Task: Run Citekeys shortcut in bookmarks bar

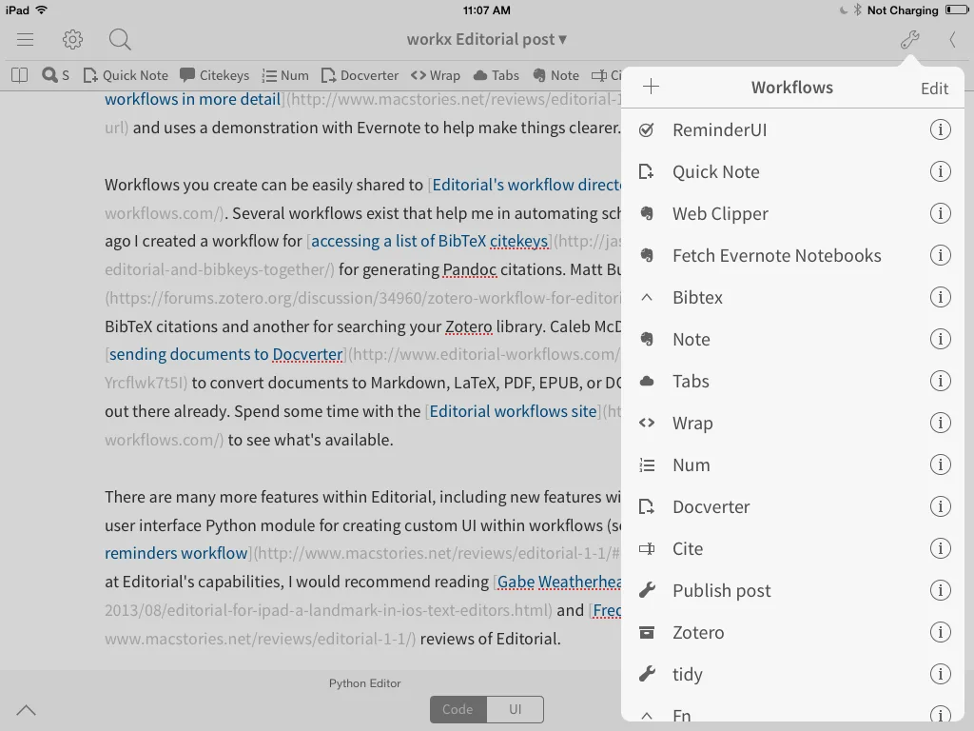Action: 214,76
